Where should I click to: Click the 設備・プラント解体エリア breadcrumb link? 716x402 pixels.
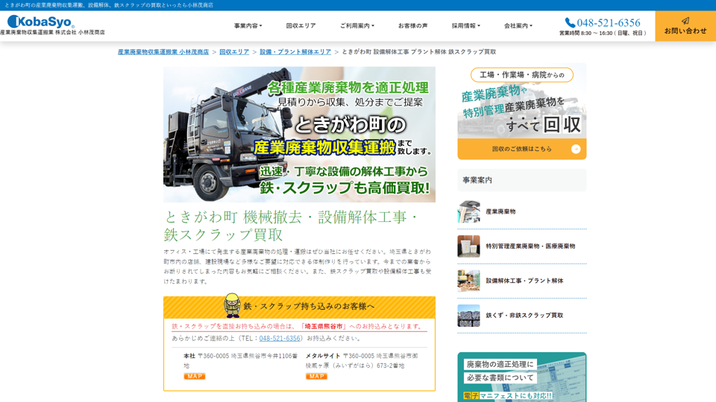295,52
